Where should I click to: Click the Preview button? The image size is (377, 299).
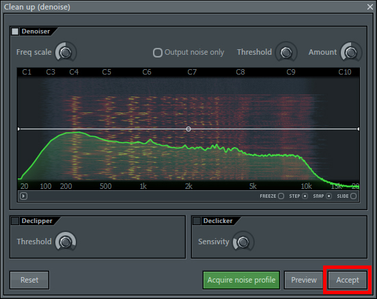pos(304,280)
